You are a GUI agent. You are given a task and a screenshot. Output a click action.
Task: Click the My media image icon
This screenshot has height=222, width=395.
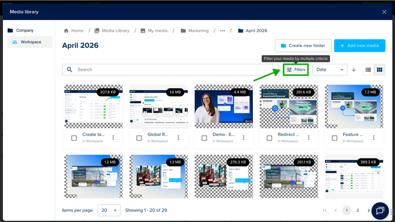[143, 31]
